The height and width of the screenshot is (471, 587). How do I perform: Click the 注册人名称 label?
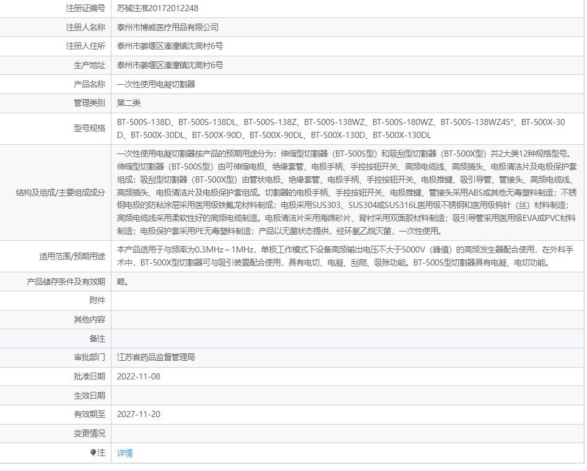85,27
